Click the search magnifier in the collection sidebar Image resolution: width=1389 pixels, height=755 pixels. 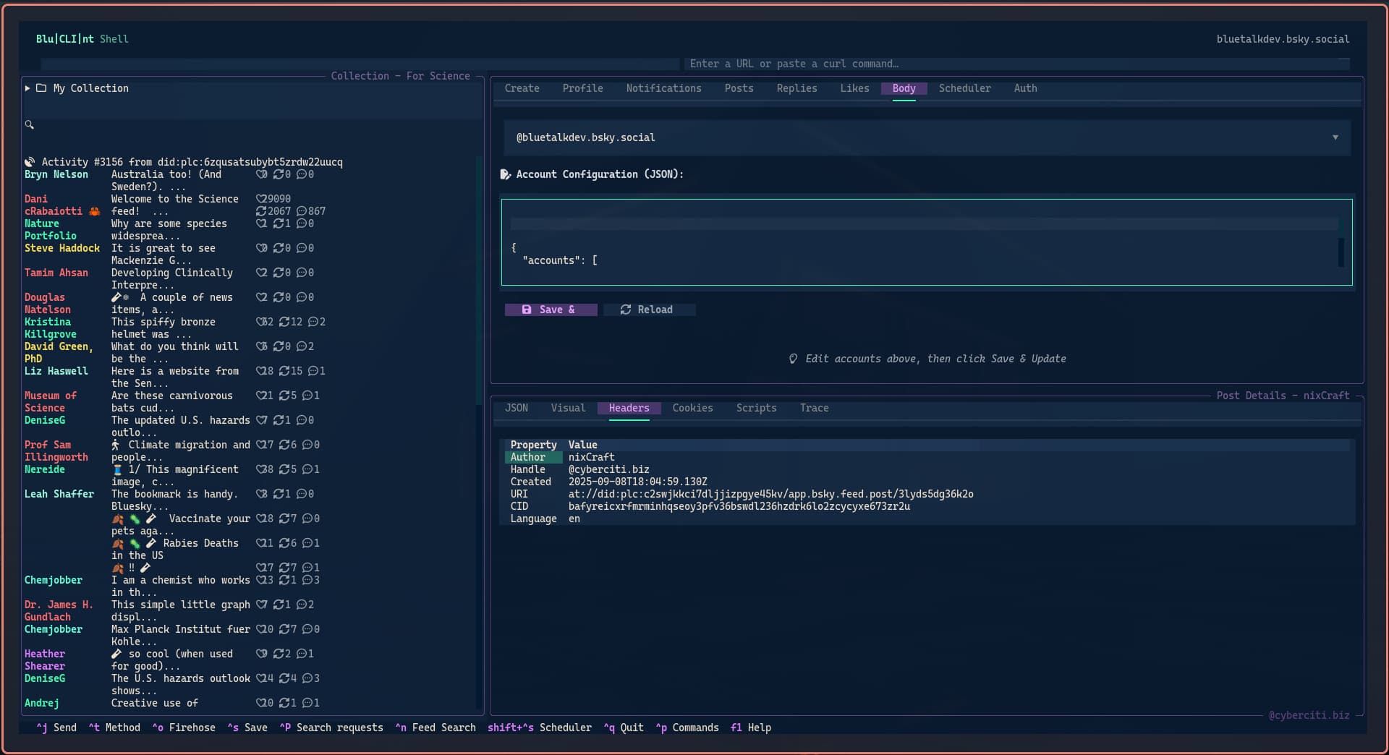point(30,124)
